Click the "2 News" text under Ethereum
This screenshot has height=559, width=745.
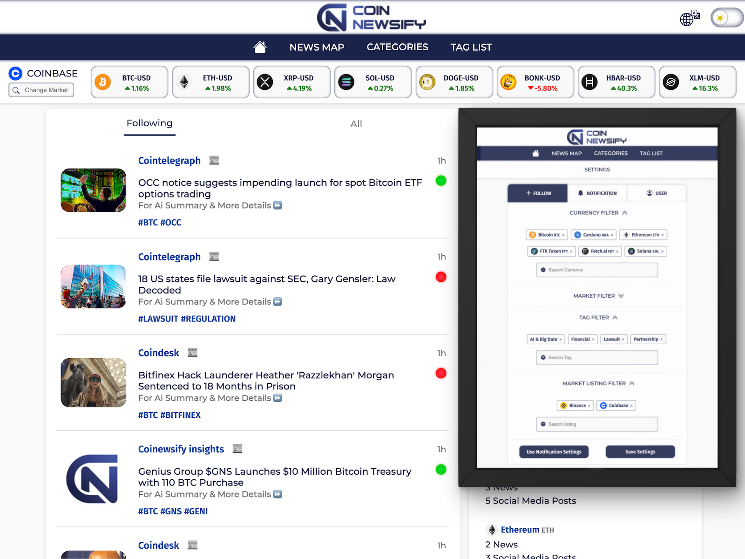click(501, 545)
